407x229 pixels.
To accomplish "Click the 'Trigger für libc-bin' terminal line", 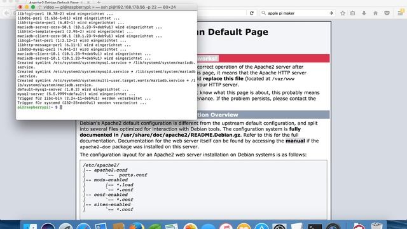I will click(84, 99).
